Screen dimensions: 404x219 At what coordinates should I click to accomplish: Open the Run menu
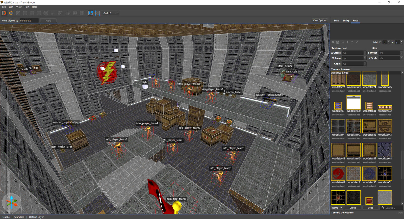pyautogui.click(x=27, y=7)
